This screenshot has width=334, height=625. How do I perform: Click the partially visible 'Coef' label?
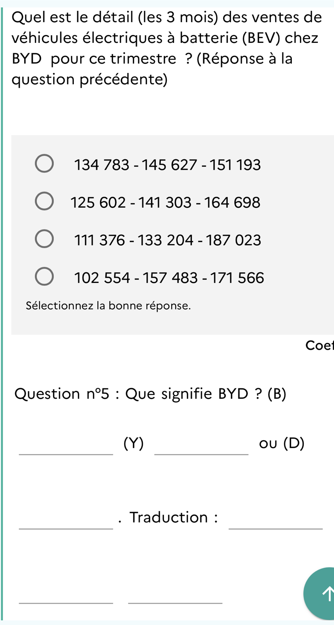[319, 345]
